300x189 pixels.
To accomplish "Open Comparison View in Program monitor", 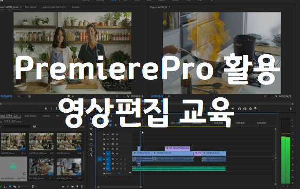I will click(x=256, y=109).
